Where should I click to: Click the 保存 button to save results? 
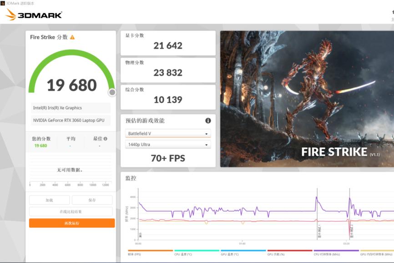click(92, 200)
